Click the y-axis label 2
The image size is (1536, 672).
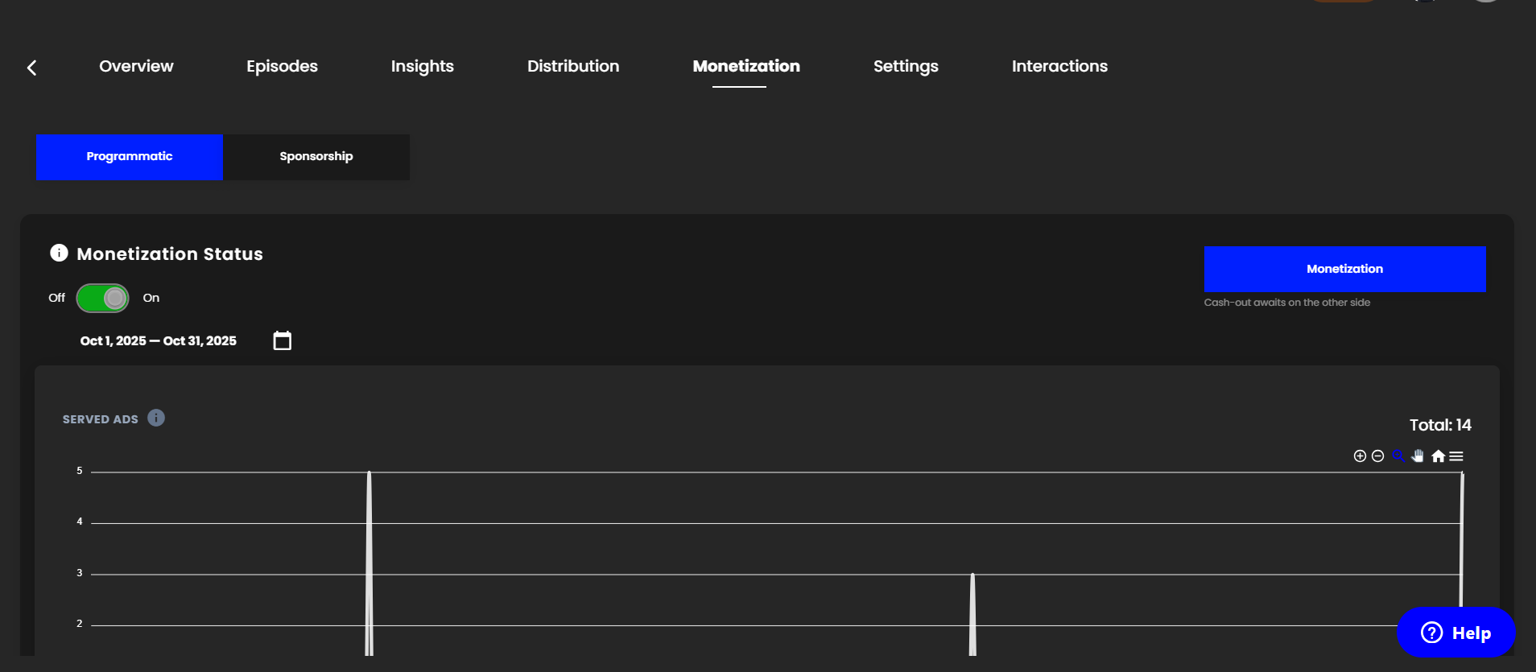pos(80,624)
